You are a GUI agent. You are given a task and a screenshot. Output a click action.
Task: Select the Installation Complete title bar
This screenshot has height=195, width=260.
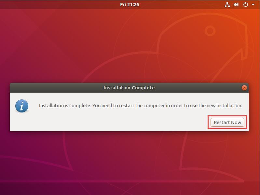tap(129, 88)
